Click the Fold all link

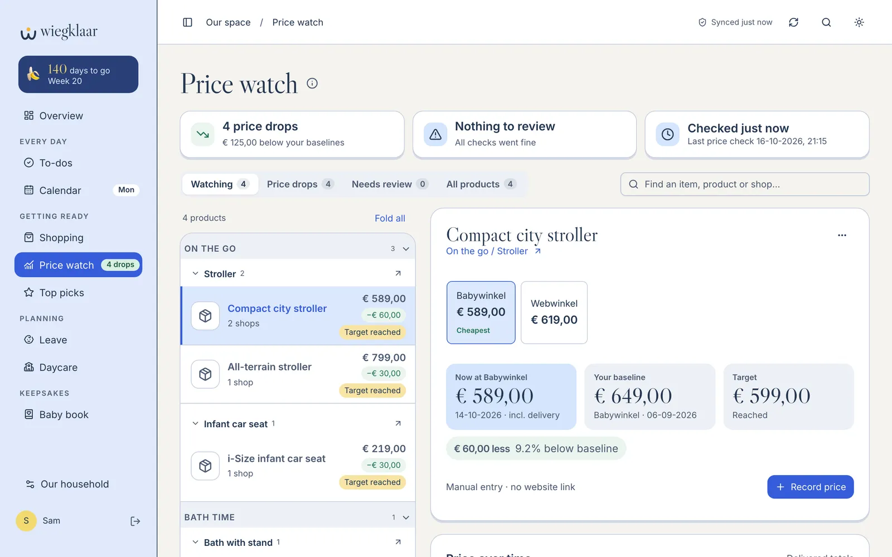pyautogui.click(x=390, y=218)
